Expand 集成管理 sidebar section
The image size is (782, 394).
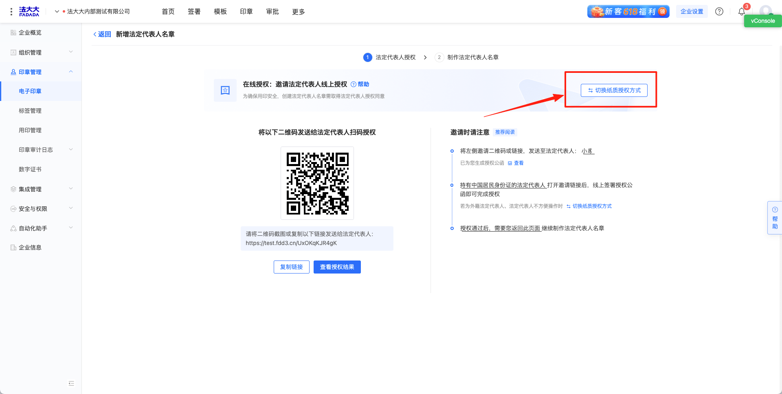[x=41, y=189]
